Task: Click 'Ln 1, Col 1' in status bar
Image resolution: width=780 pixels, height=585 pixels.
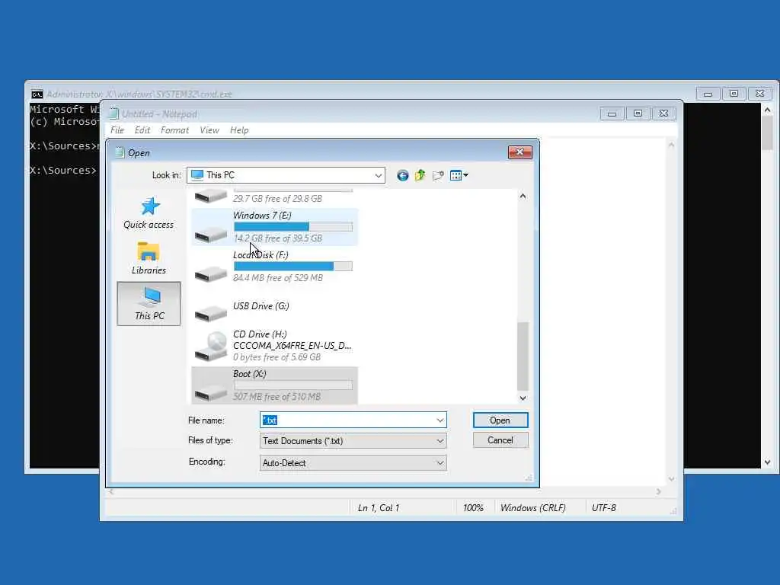Action: [x=379, y=508]
